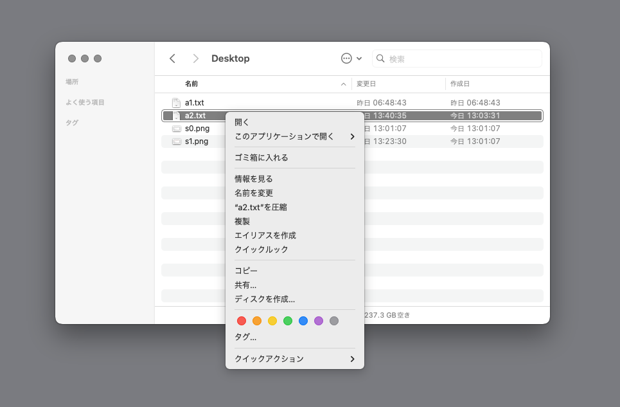The image size is (620, 407).
Task: Sort by 名前 column header
Action: point(191,84)
